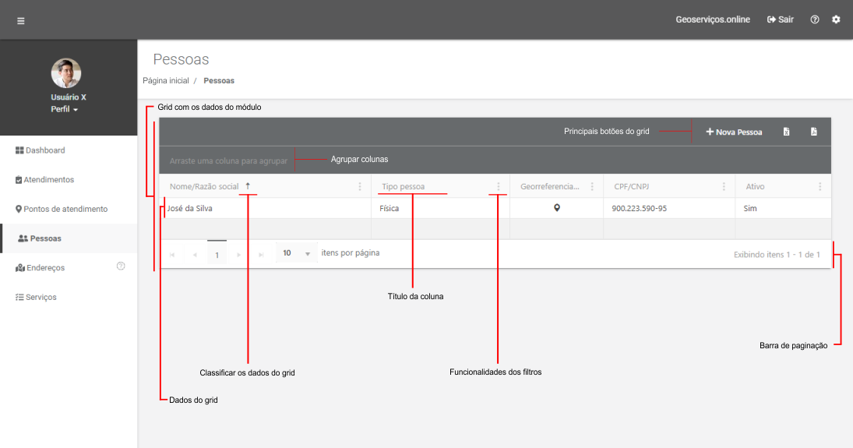The image size is (853, 448).
Task: Follow the Página inicial breadcrumb link
Action: pos(166,81)
